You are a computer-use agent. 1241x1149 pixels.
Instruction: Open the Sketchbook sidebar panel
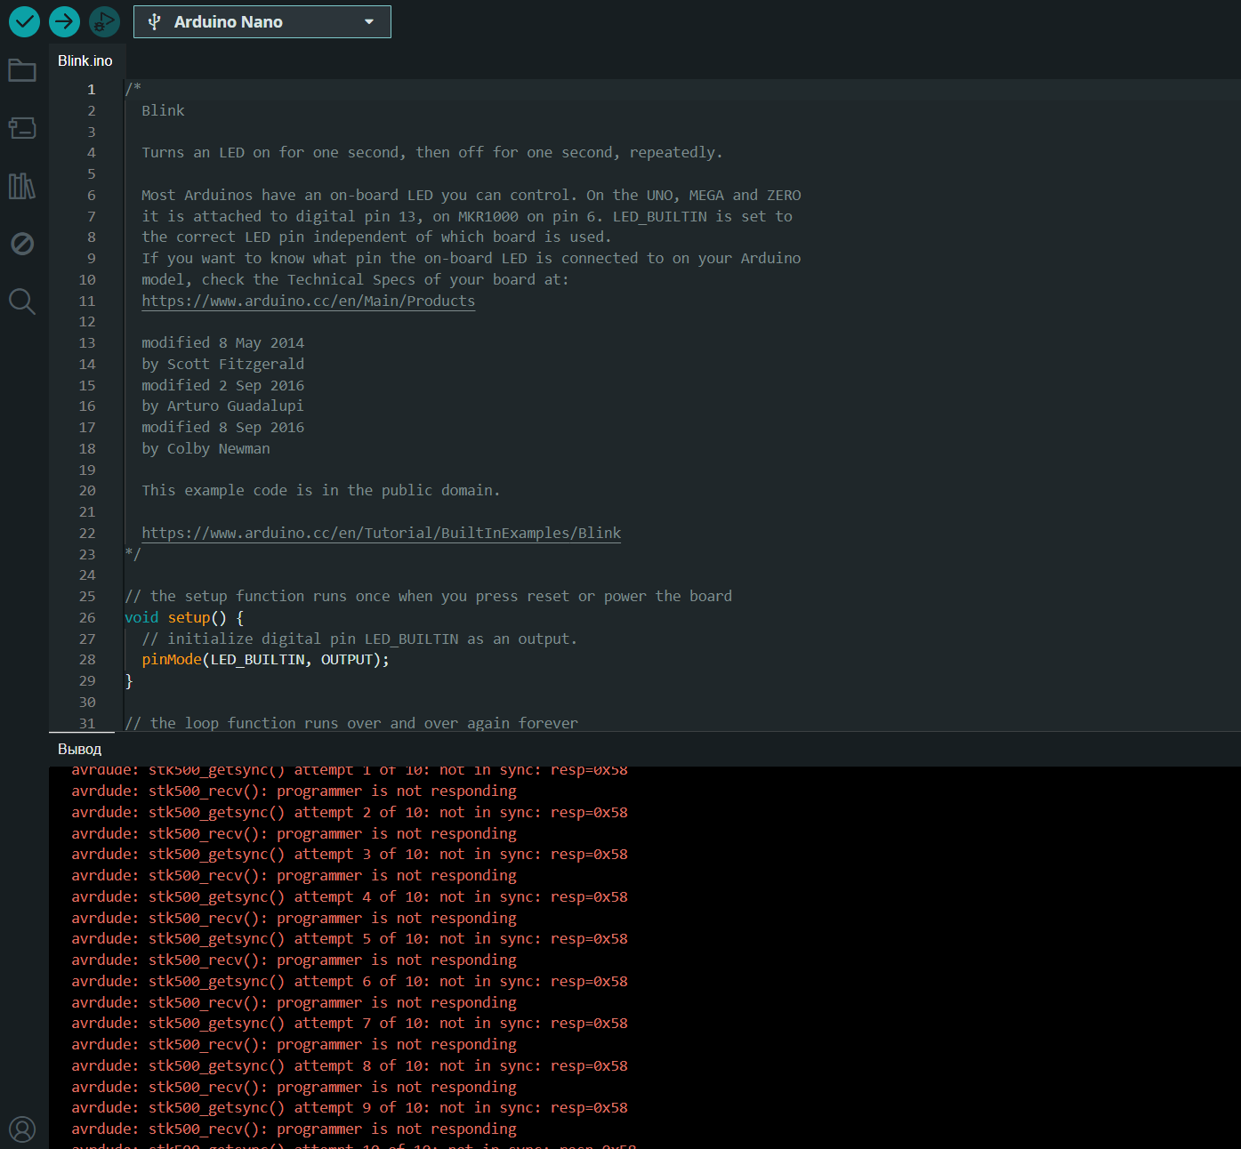(x=22, y=69)
